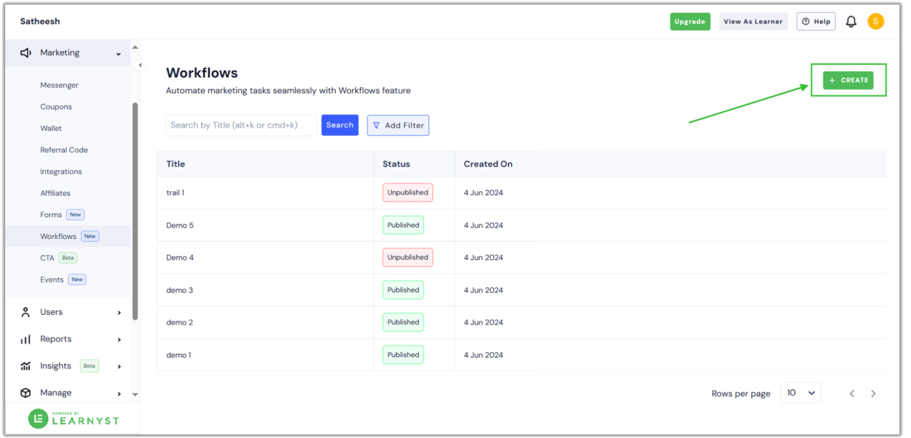Image resolution: width=911 pixels, height=438 pixels.
Task: Open CTA in the sidebar
Action: [x=47, y=258]
